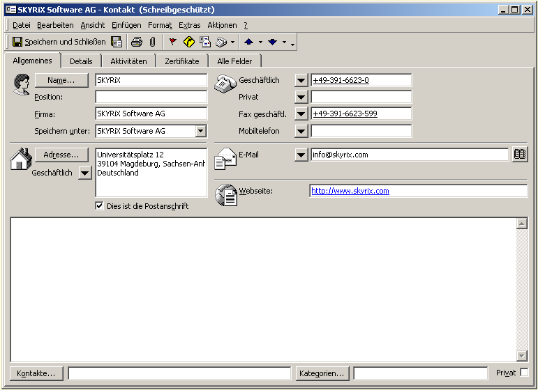Viewport: 538px width, 390px height.
Task: Click the envelope E-Mail icon
Action: tap(225, 159)
